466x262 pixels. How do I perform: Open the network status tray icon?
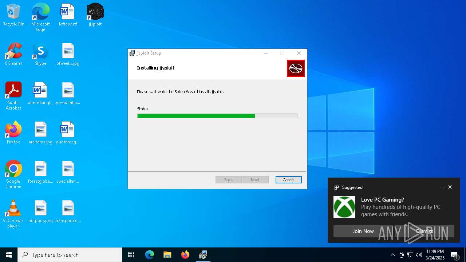click(410, 255)
